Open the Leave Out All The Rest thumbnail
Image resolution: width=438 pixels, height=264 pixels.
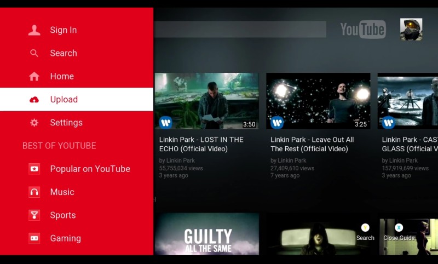point(318,101)
